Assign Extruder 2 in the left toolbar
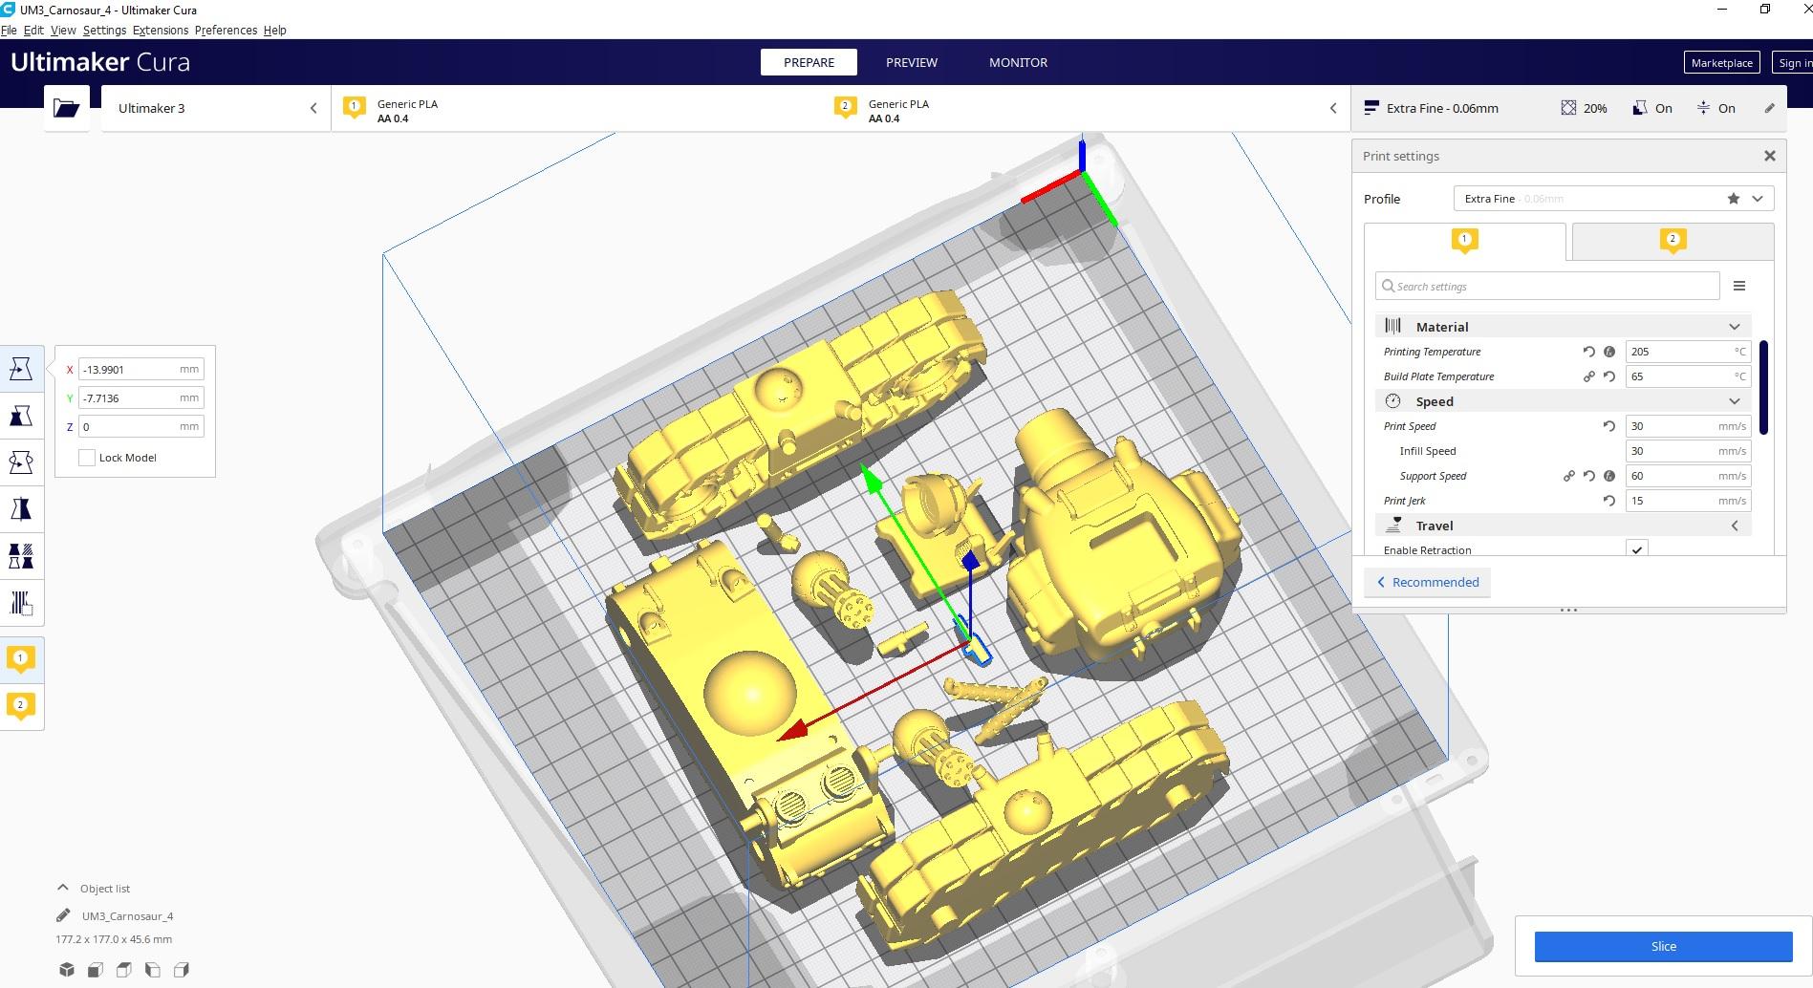 pyautogui.click(x=21, y=706)
